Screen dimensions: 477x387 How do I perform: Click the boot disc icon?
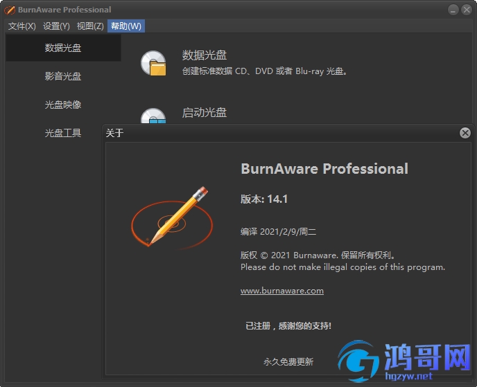[154, 116]
